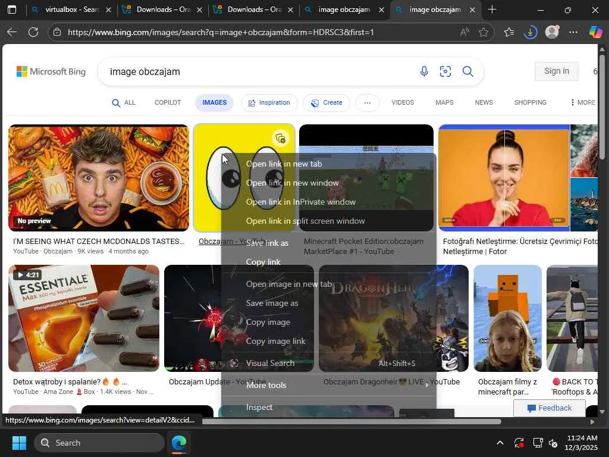This screenshot has width=609, height=457.
Task: Select the MAPS search category
Action: pyautogui.click(x=444, y=102)
